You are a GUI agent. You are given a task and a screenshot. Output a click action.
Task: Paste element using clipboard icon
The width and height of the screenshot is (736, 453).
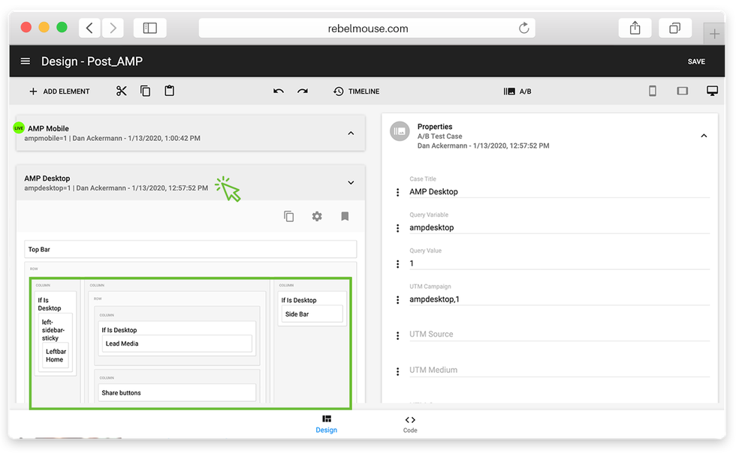point(169,91)
